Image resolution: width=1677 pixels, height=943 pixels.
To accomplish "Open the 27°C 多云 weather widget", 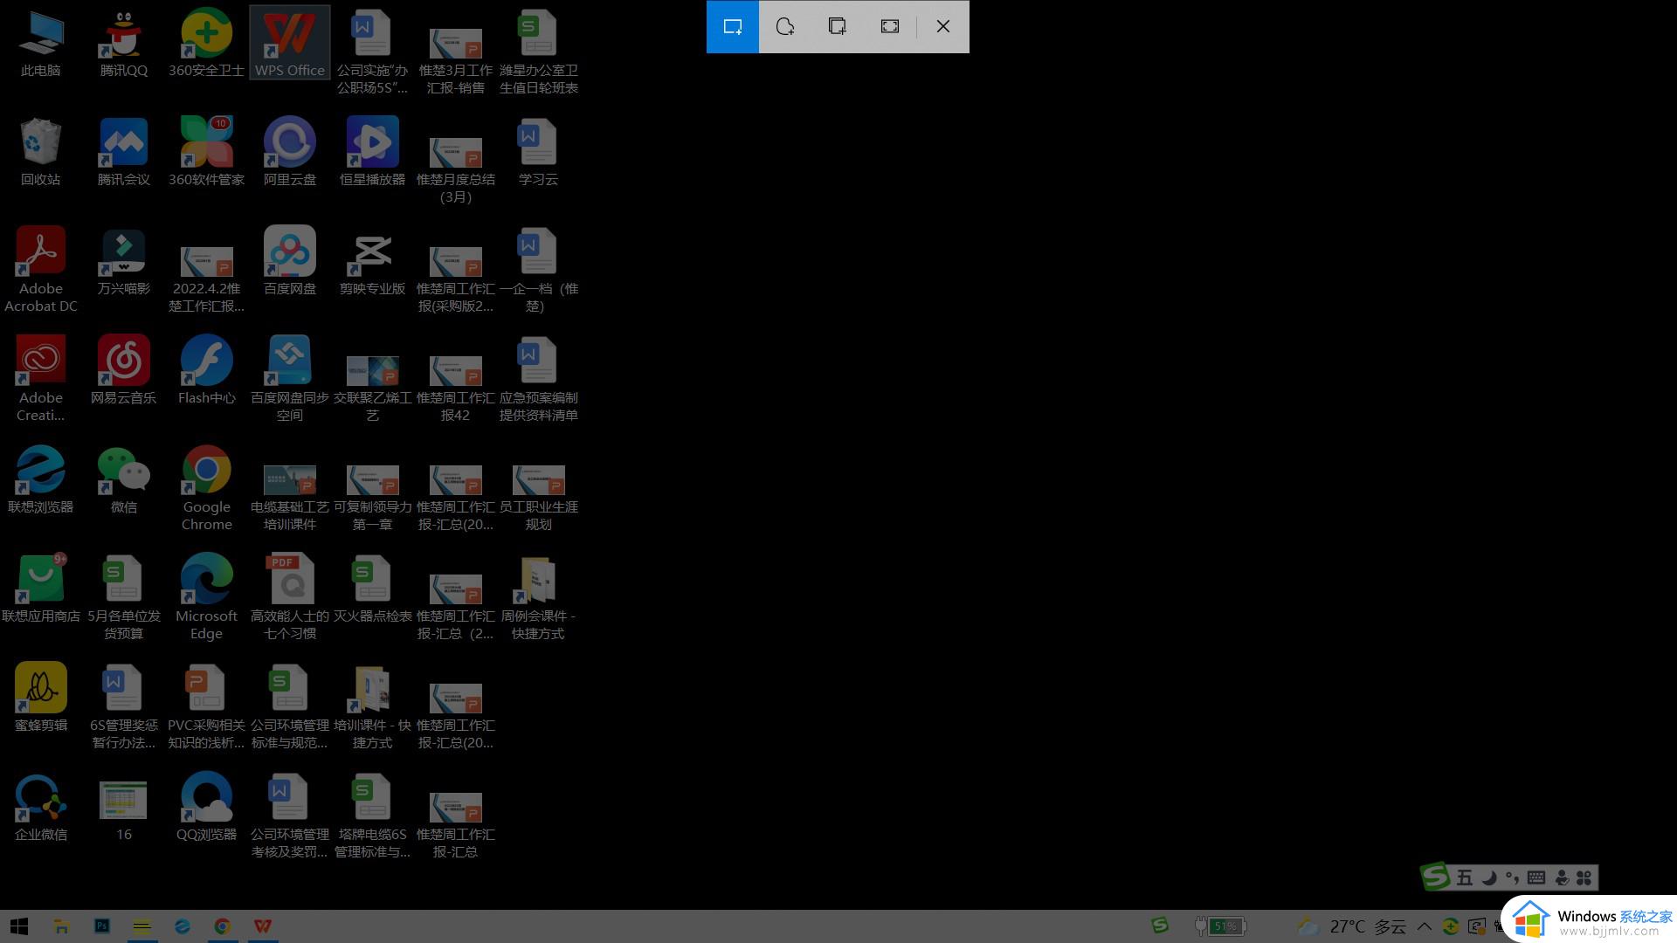I will pyautogui.click(x=1354, y=926).
